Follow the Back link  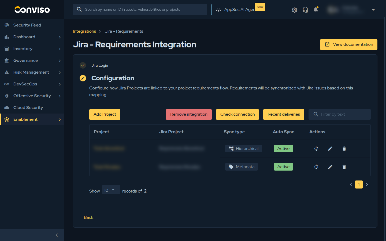88,217
